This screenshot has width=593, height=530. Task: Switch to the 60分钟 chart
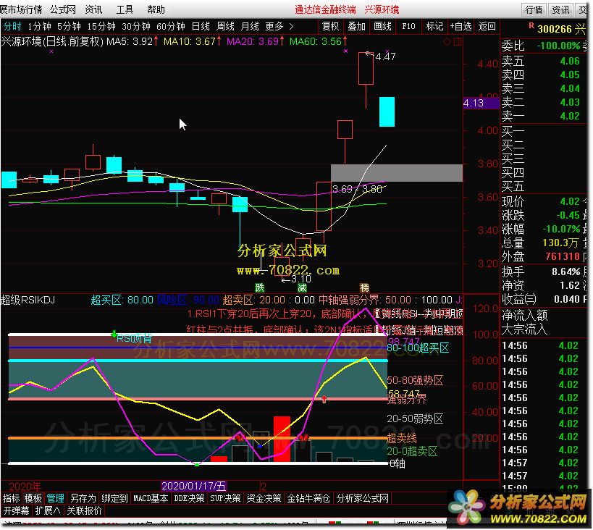[171, 27]
